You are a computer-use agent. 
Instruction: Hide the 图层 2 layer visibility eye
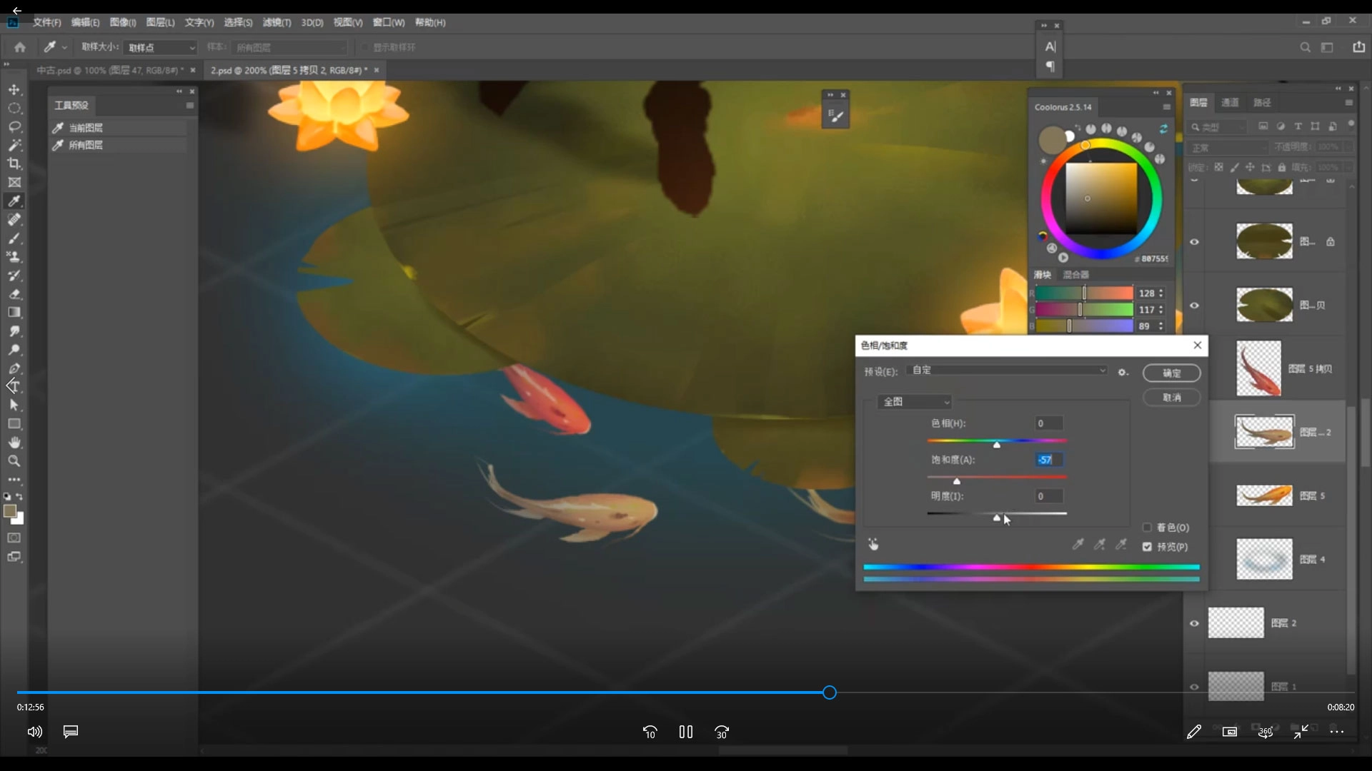(x=1194, y=623)
